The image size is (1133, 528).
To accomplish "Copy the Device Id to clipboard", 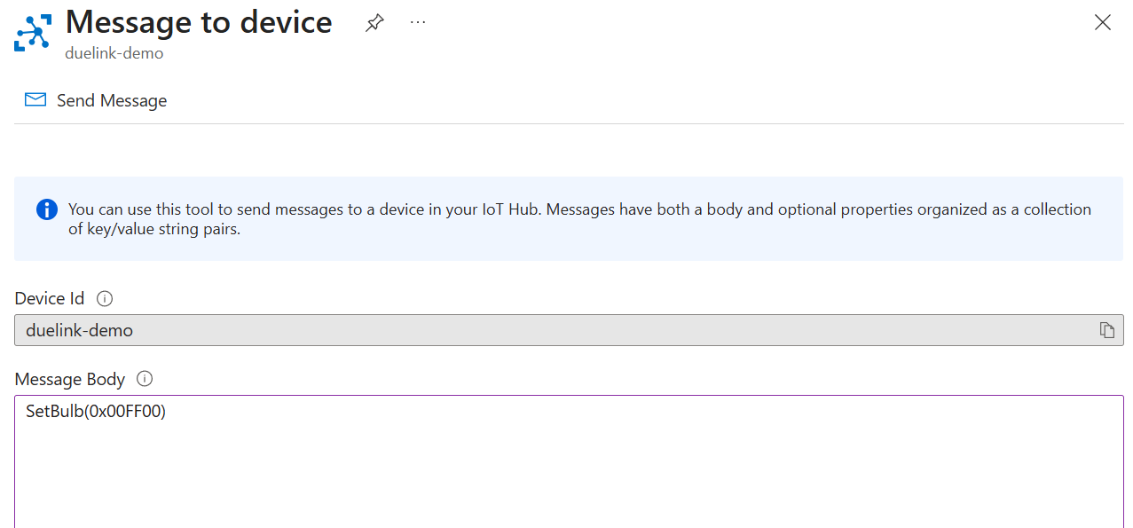I will [x=1106, y=330].
